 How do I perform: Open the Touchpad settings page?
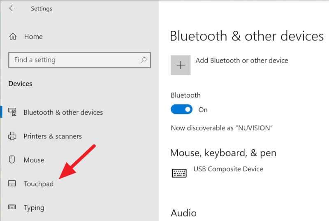click(x=39, y=184)
